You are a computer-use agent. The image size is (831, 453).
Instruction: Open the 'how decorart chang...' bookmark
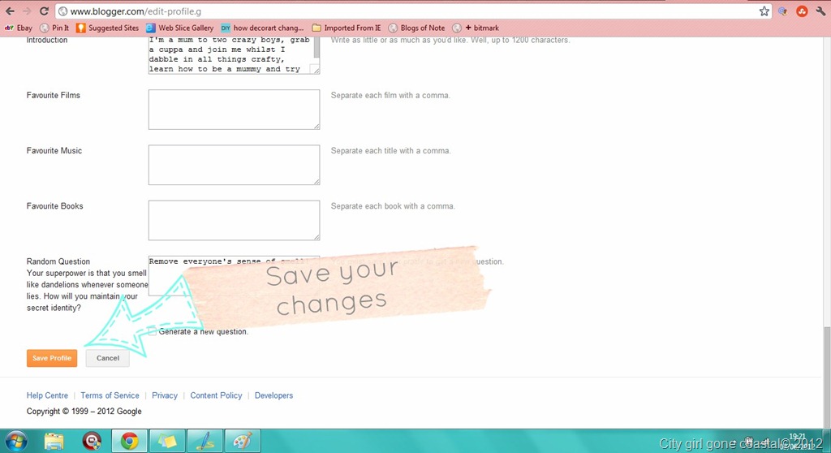(x=262, y=28)
